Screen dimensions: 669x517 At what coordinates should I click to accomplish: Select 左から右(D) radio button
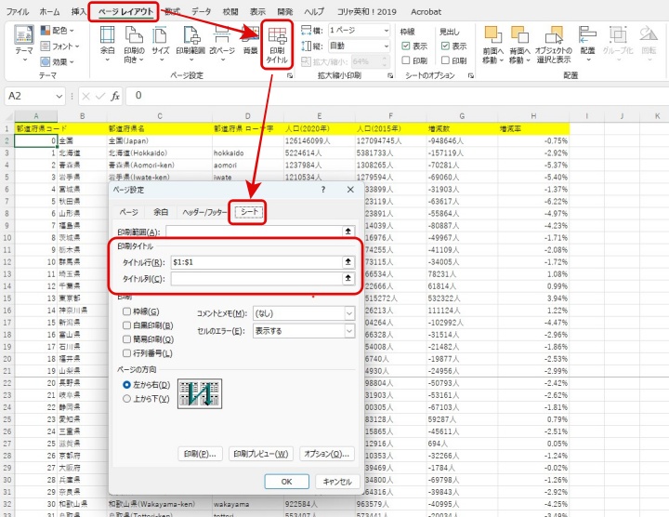(x=126, y=385)
